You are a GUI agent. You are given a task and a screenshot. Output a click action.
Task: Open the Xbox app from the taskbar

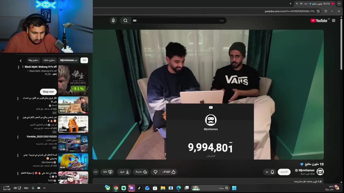(x=108, y=188)
